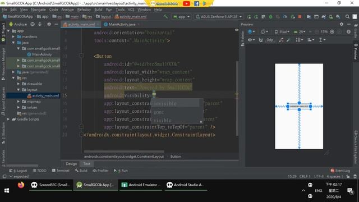Viewport: 359px width, 202px height.
Task: Switch to the Design tab
Action: pos(71,164)
